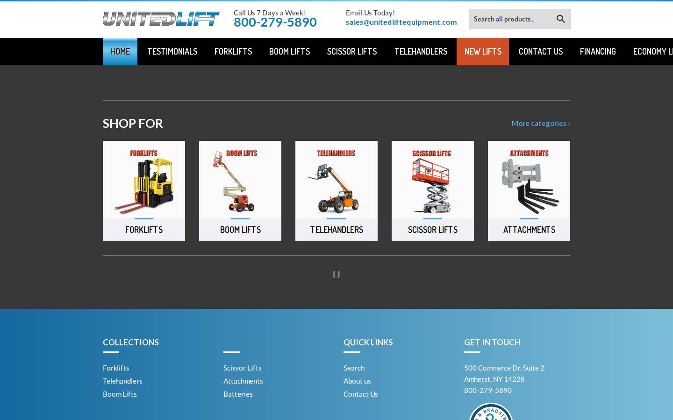673x420 pixels.
Task: Click the Email Us Today text
Action: 370,13
